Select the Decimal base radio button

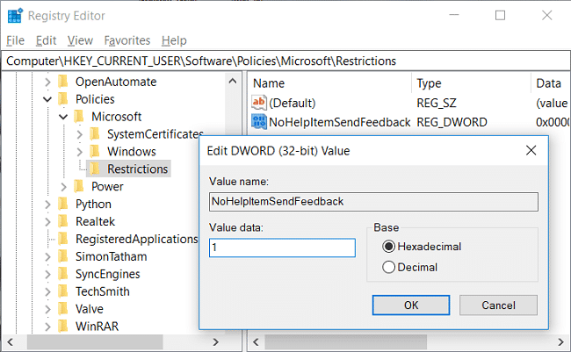388,267
